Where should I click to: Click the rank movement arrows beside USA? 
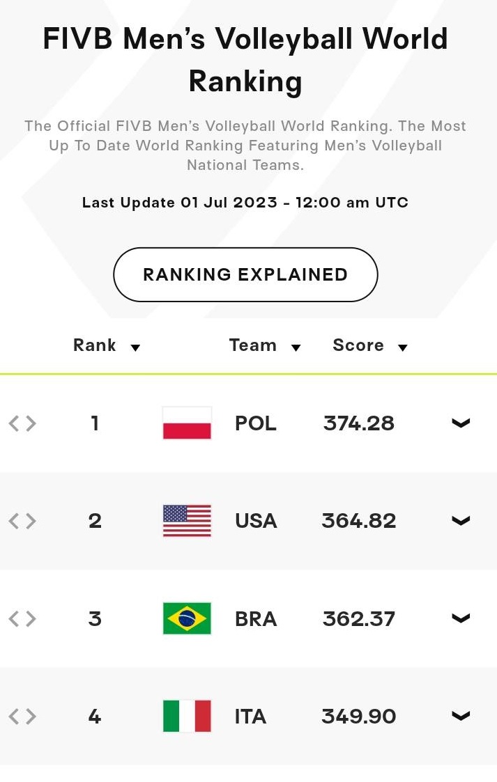(x=22, y=521)
